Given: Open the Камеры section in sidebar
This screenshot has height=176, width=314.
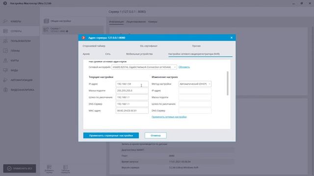Looking at the screenshot, I should pos(20,22).
